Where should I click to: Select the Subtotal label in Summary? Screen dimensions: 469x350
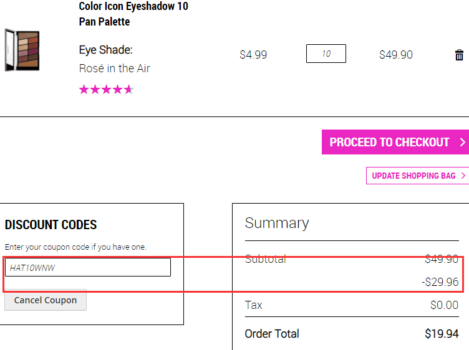[x=266, y=259]
